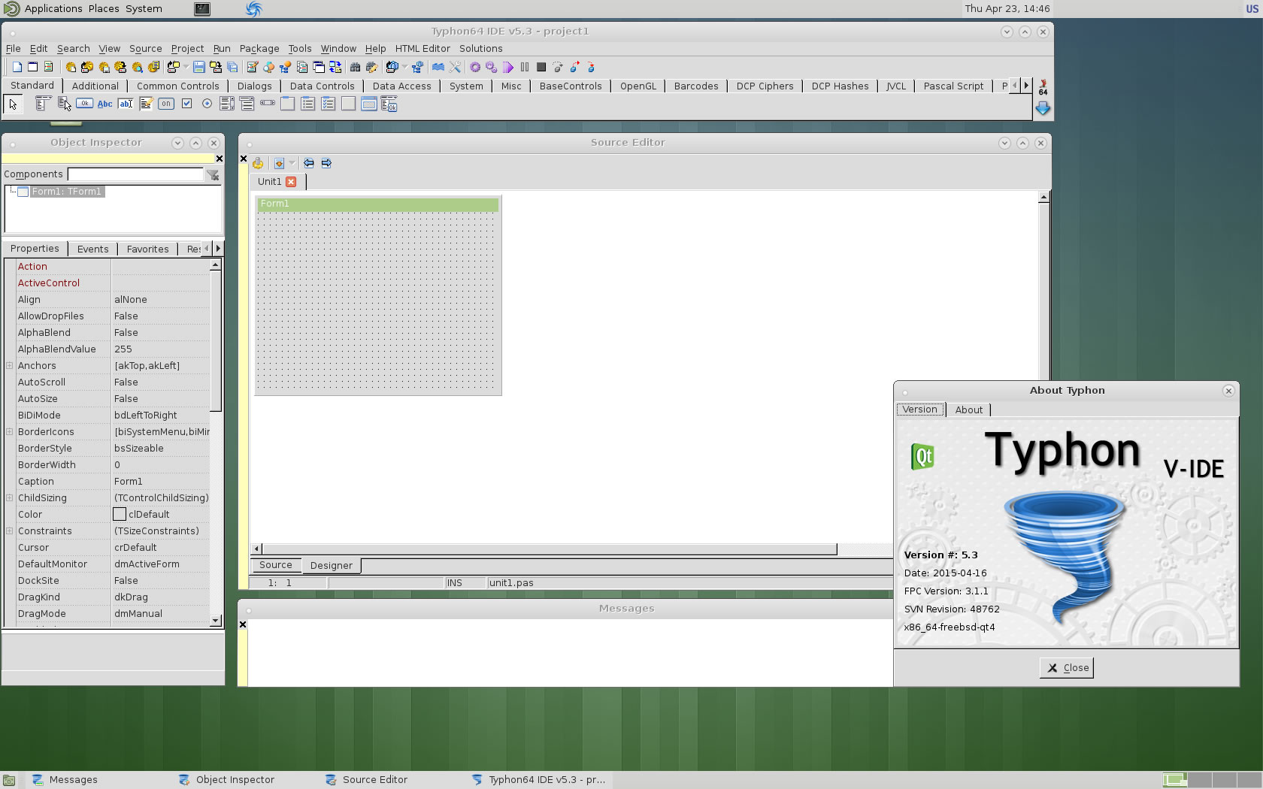Click the Pause debug icon
Viewport: 1263px width, 789px height.
pos(525,67)
